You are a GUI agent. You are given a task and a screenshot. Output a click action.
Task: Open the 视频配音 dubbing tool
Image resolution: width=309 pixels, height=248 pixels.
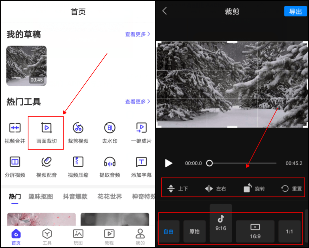(x=46, y=167)
